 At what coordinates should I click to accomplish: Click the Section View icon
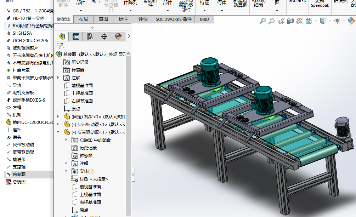tap(290, 21)
